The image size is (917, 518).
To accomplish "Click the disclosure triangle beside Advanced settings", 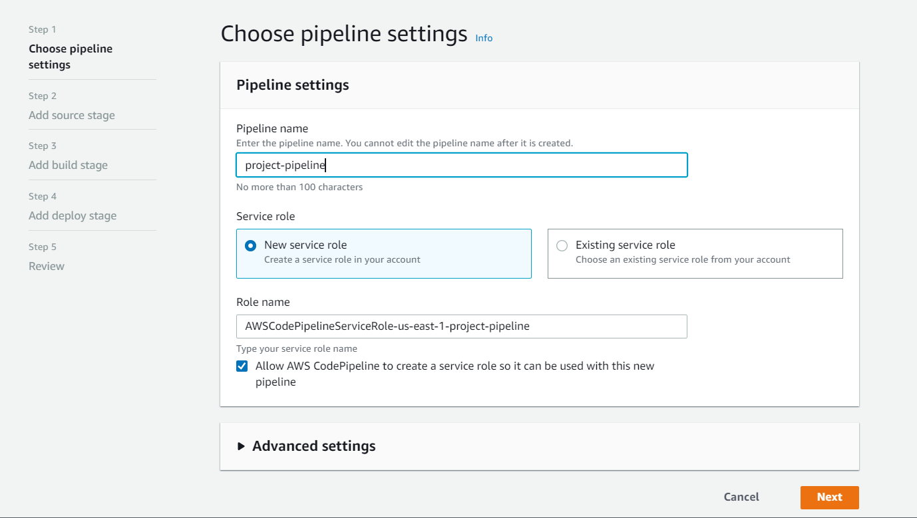I will (241, 446).
